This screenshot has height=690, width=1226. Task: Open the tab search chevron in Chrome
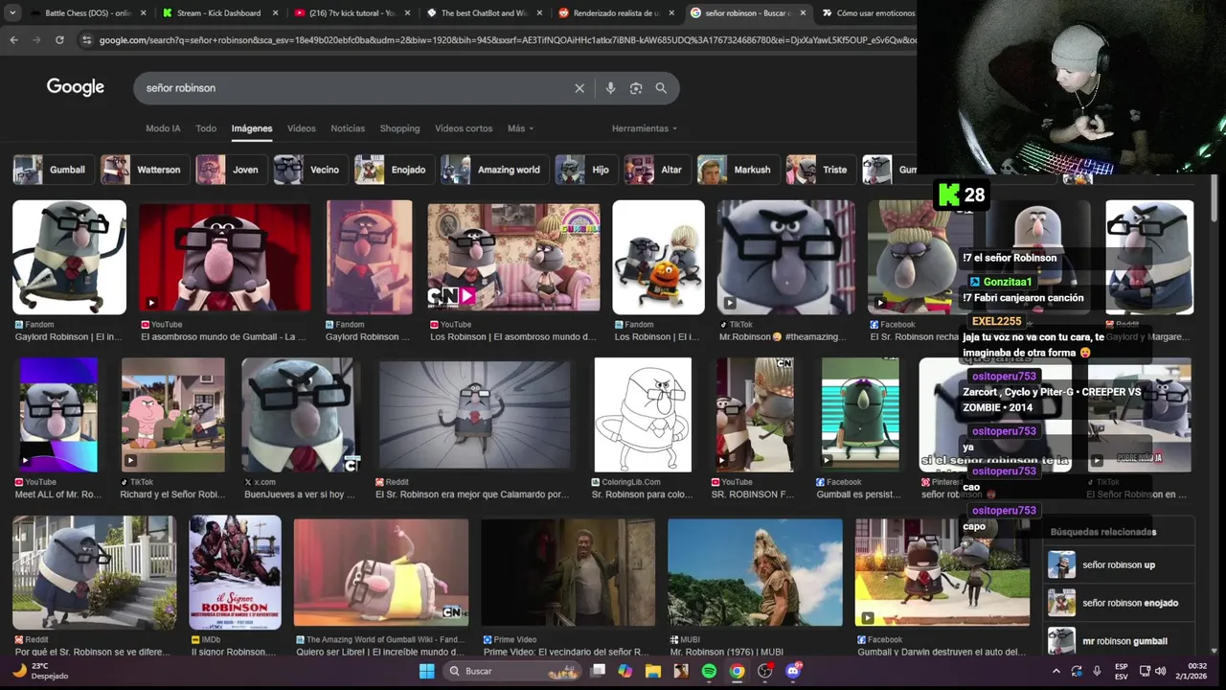pyautogui.click(x=11, y=13)
